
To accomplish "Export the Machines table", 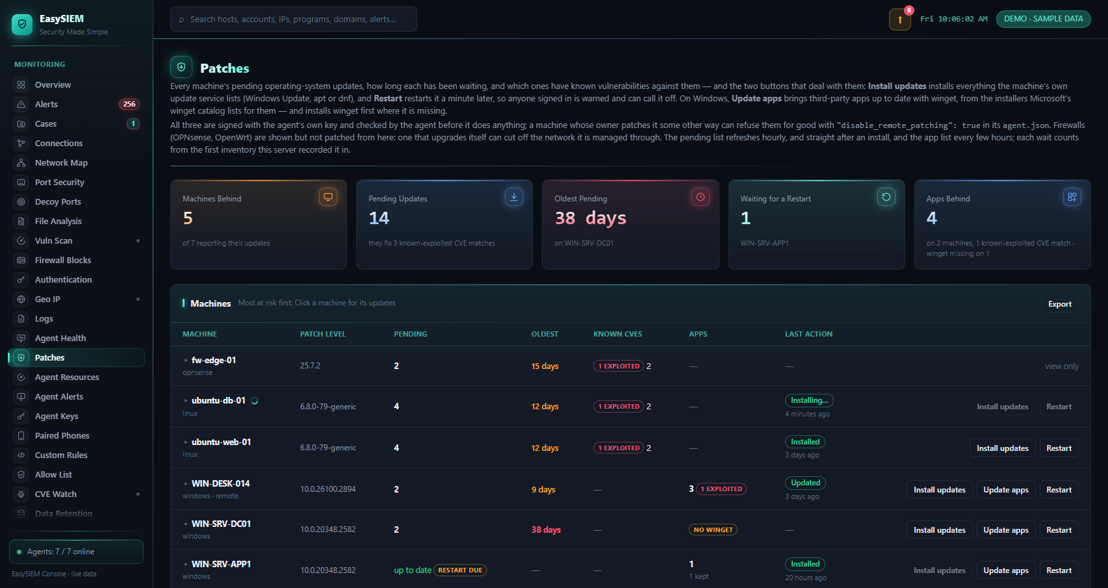I will click(x=1060, y=304).
